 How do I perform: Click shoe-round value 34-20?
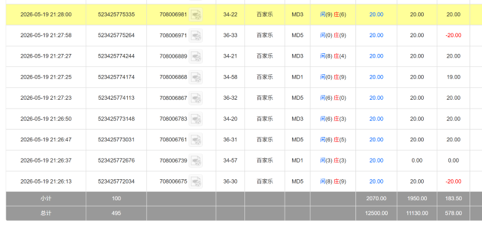point(230,119)
